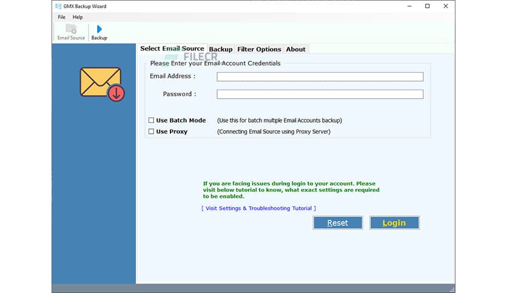Image resolution: width=507 pixels, height=293 pixels.
Task: Click the window resize grip in status bar
Action: (452, 289)
